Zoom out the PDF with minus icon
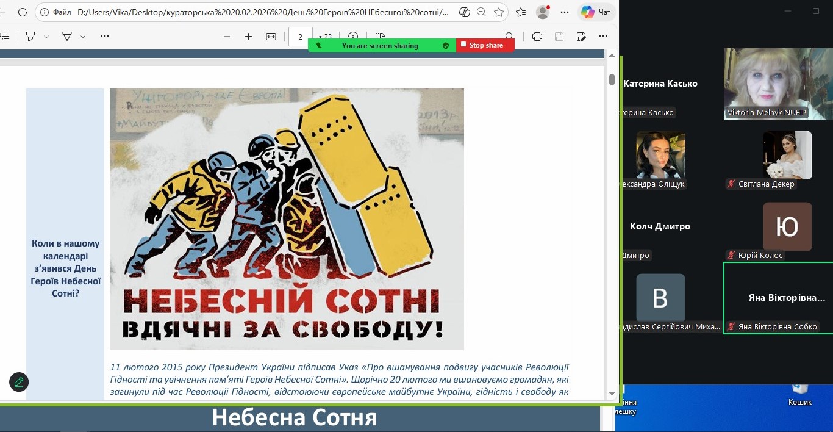This screenshot has height=432, width=833. [227, 37]
